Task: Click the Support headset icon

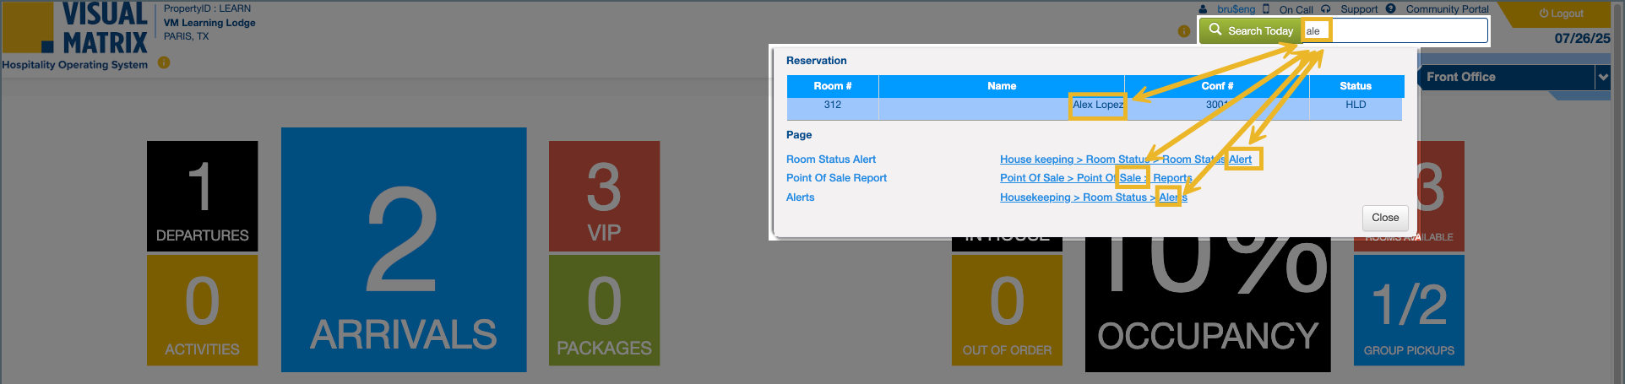Action: click(x=1326, y=9)
